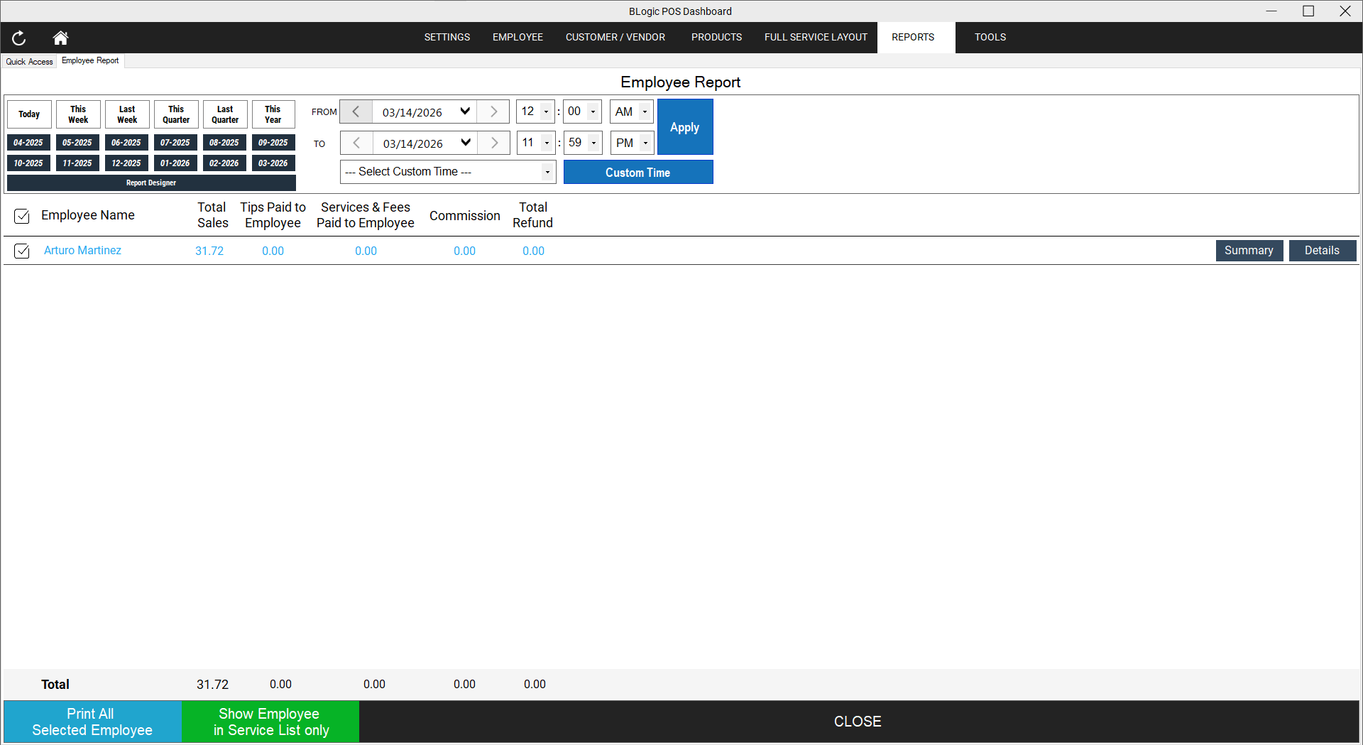Go to previous TO date arrow

pos(356,143)
